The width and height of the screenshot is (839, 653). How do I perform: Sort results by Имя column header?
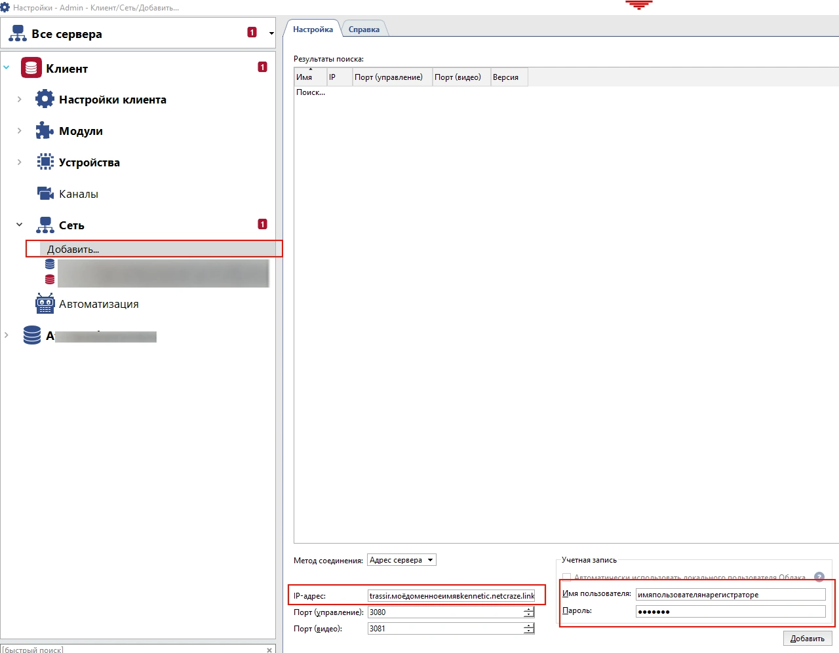pyautogui.click(x=309, y=77)
